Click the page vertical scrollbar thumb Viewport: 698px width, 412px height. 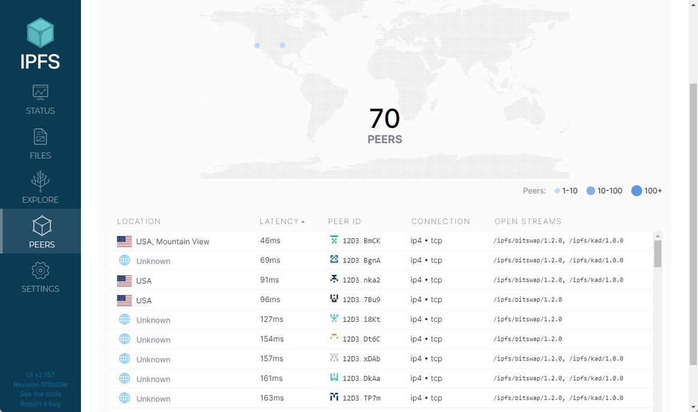tap(693, 224)
